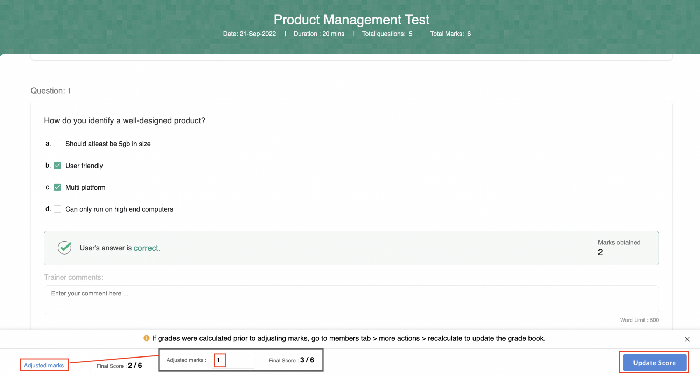Uncheck the 'Multi platform' checkbox
700x375 pixels.
click(x=58, y=187)
